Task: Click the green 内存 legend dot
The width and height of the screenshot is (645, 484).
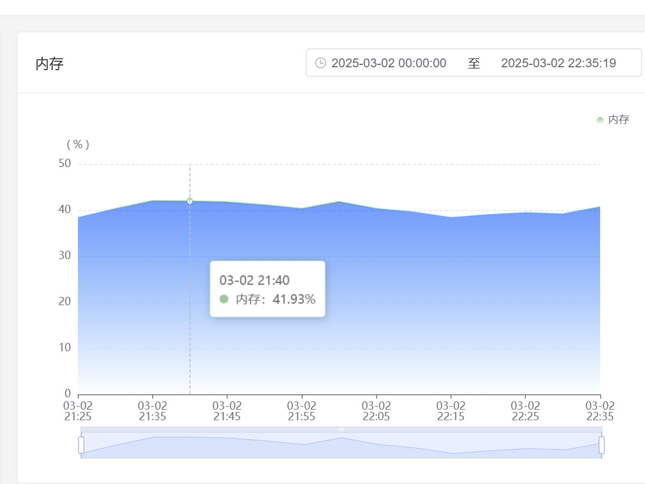Action: click(600, 120)
